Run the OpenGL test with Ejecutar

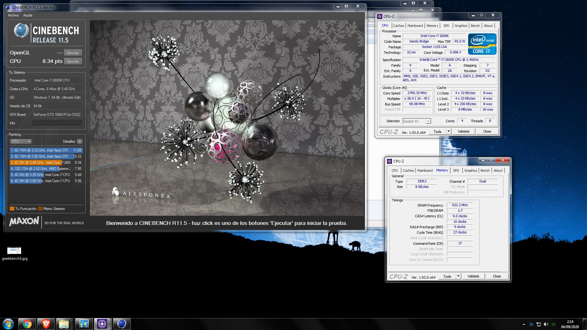(x=73, y=53)
